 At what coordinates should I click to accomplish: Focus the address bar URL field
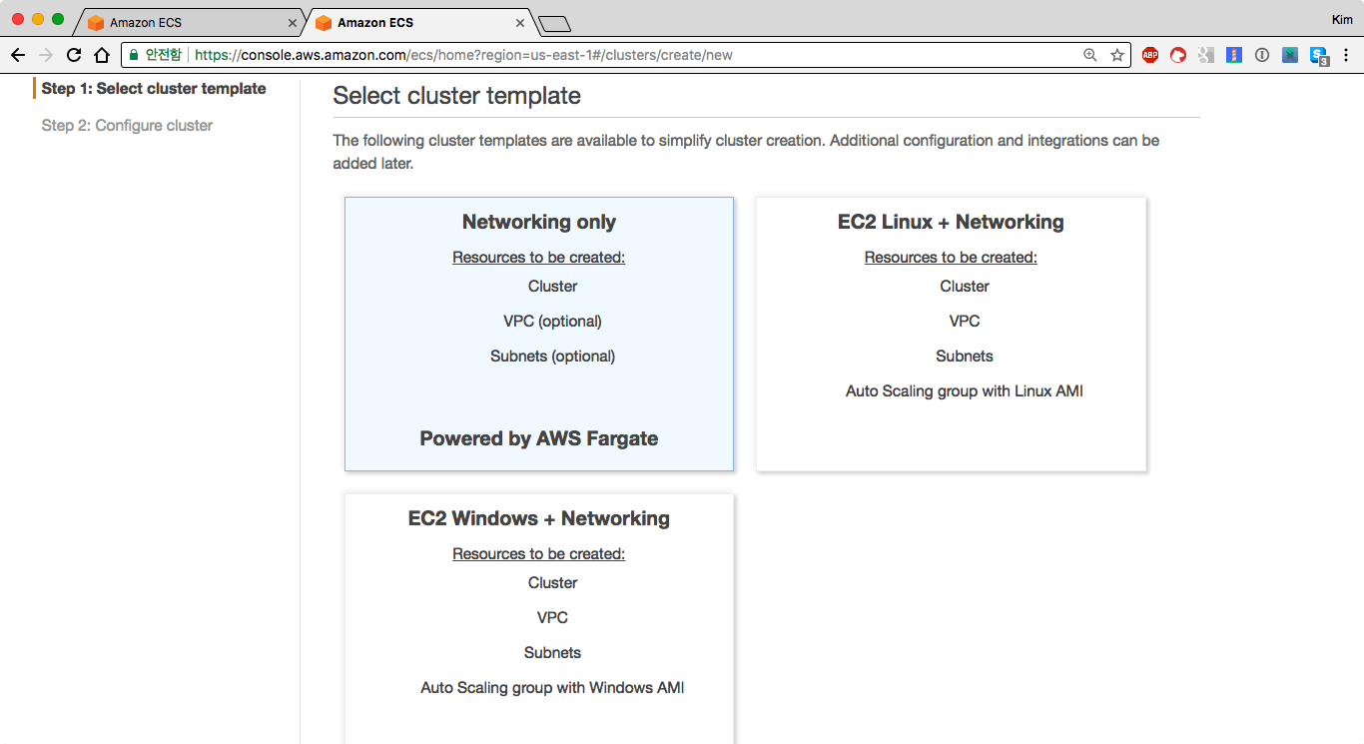click(599, 55)
